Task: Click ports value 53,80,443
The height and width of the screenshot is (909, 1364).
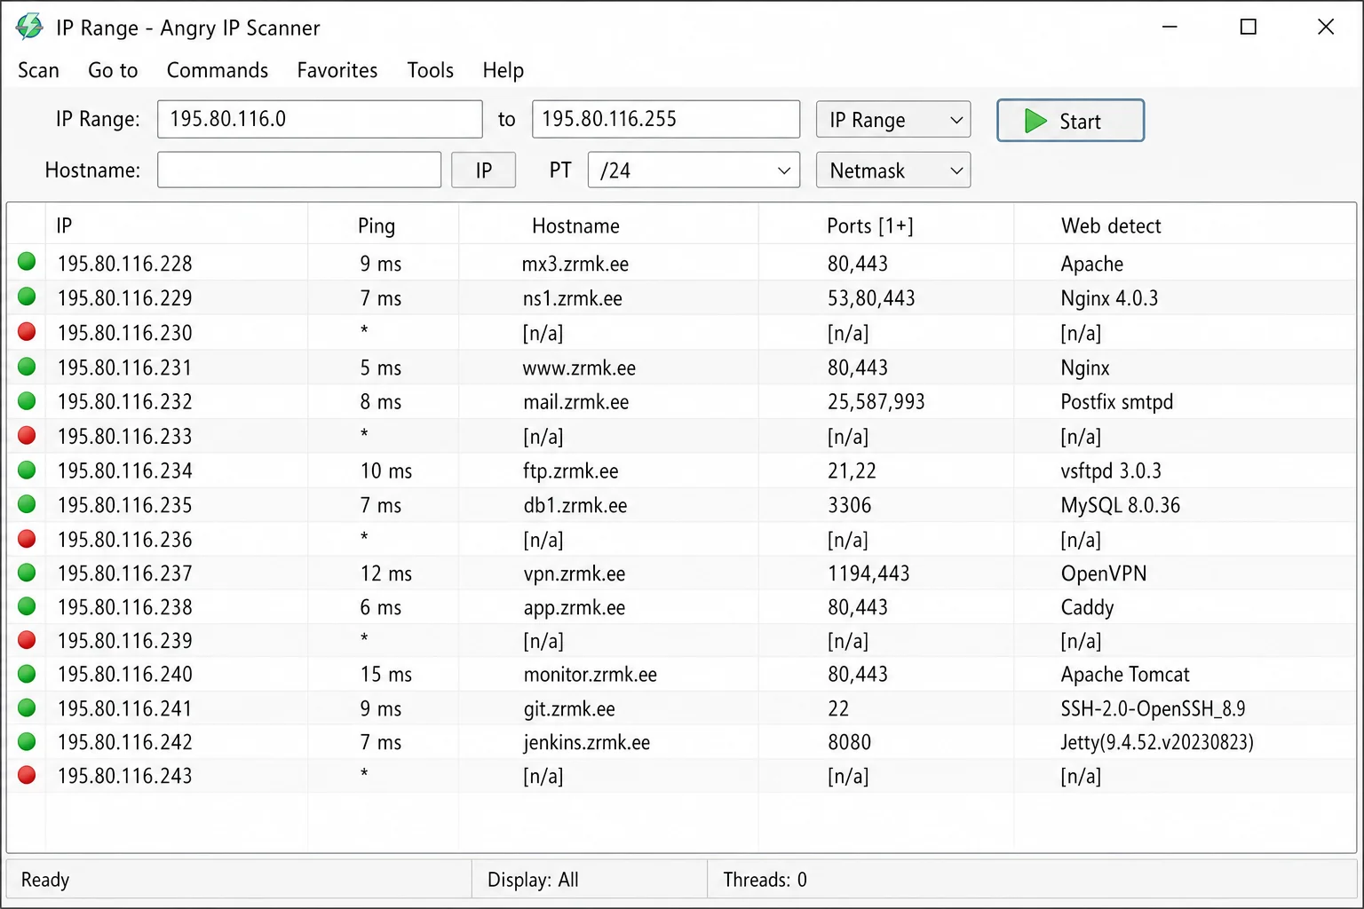Action: coord(871,298)
